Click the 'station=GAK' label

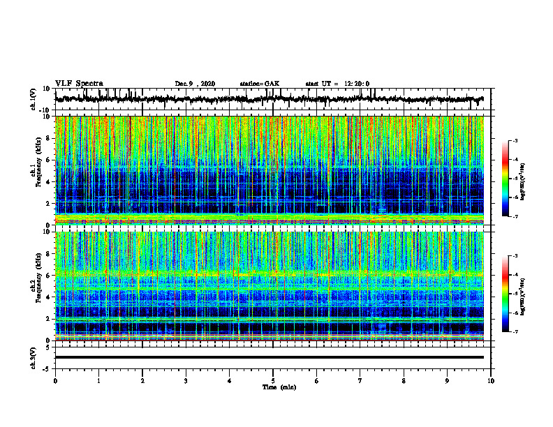click(x=260, y=84)
